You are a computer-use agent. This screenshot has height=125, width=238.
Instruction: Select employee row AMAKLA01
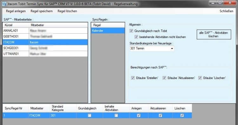pyautogui.click(x=45, y=31)
